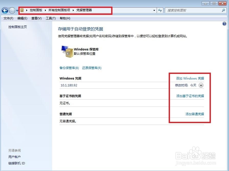Click the 无普通凭据。 row text

point(68,121)
